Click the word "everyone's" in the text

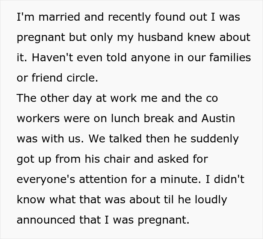(46, 180)
